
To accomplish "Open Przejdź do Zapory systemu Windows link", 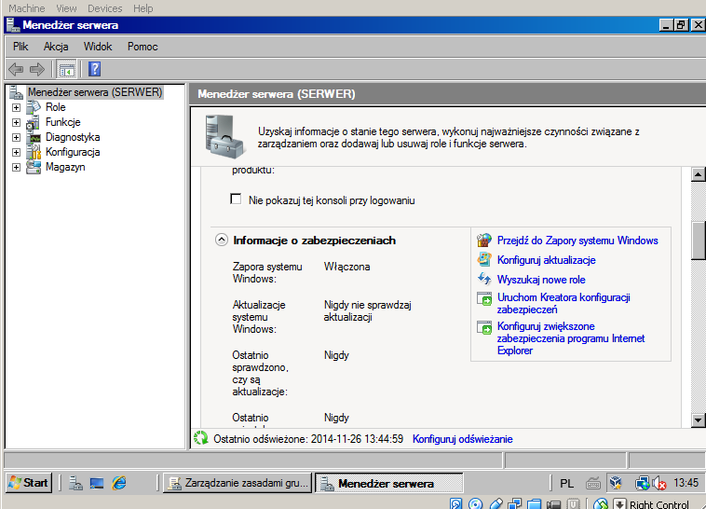I will click(577, 241).
